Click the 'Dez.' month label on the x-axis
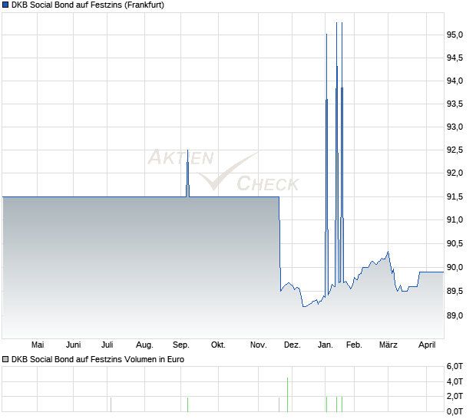Screen dimensions: 476x419 293,345
